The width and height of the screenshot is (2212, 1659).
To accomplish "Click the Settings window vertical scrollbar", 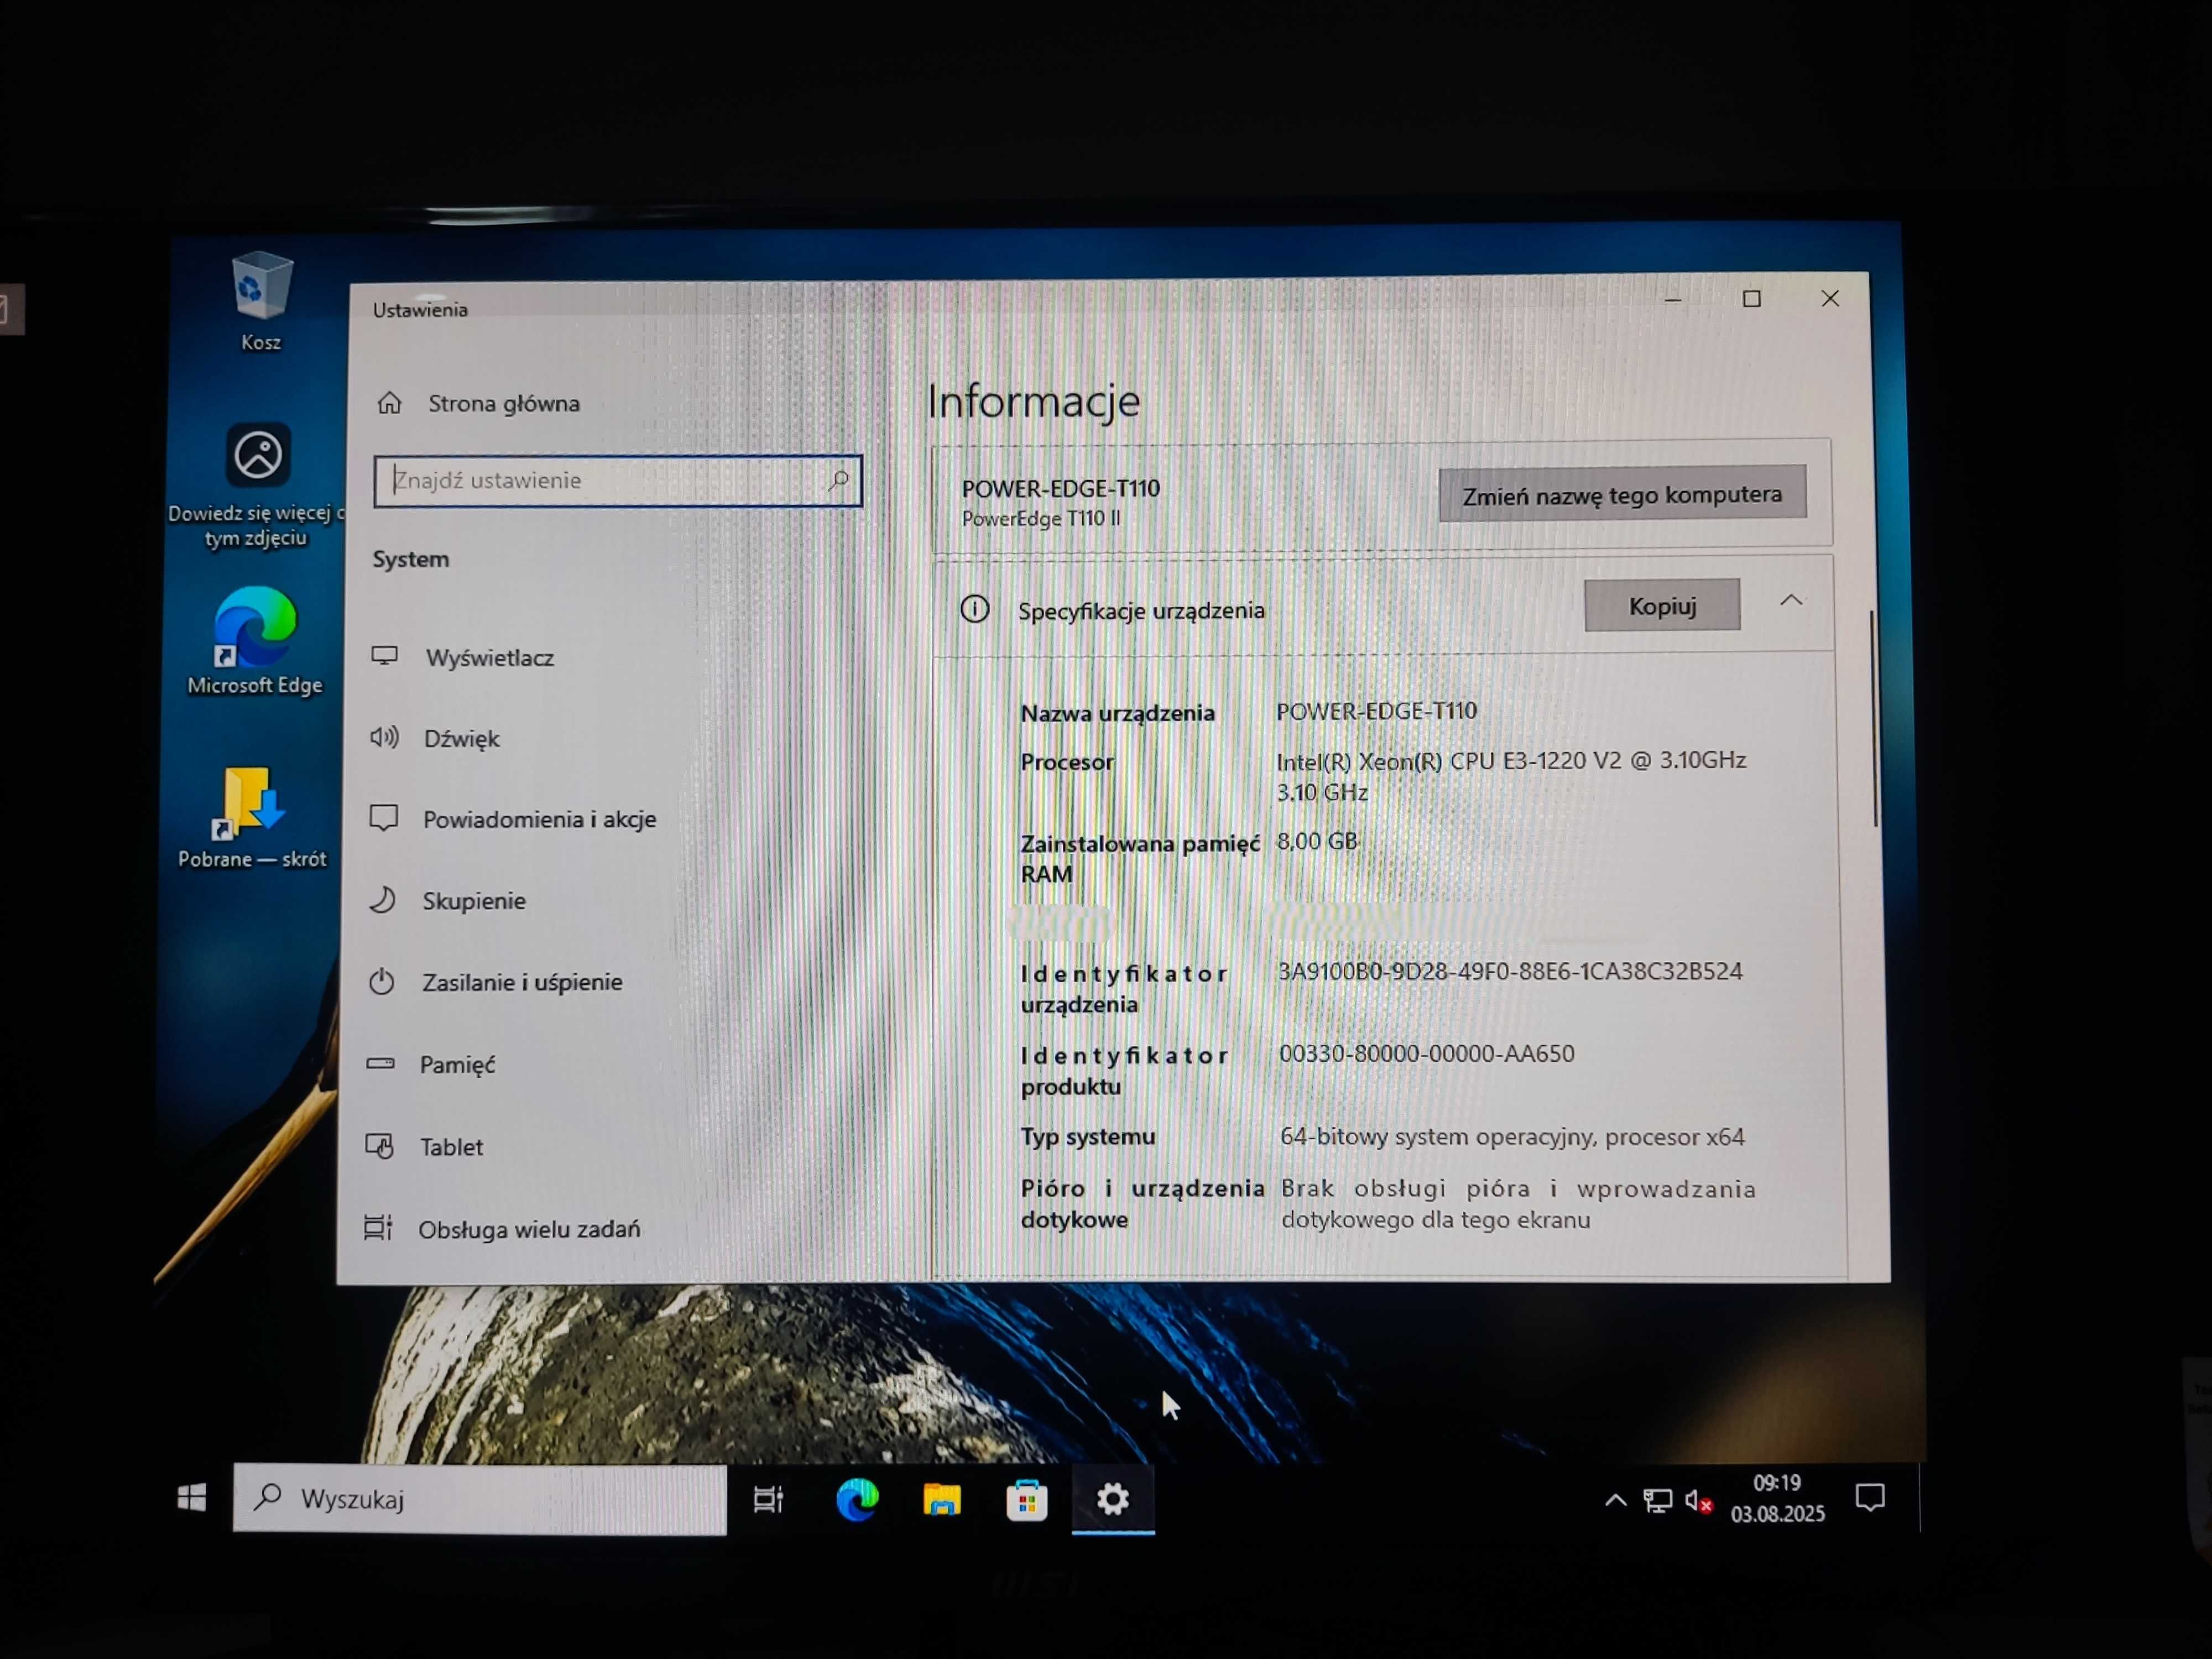I will [x=1874, y=718].
